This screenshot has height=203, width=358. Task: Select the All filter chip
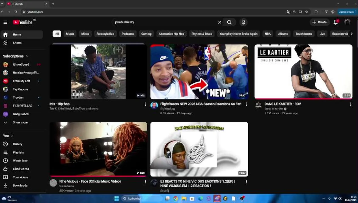pyautogui.click(x=57, y=34)
